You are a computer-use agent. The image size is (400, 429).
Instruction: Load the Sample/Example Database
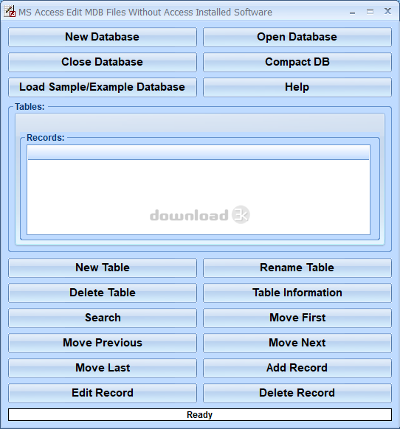(103, 87)
